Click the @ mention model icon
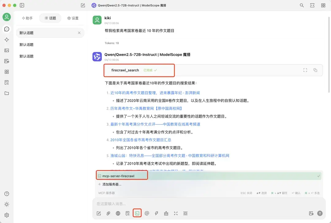This screenshot has height=223, width=331. (x=147, y=213)
